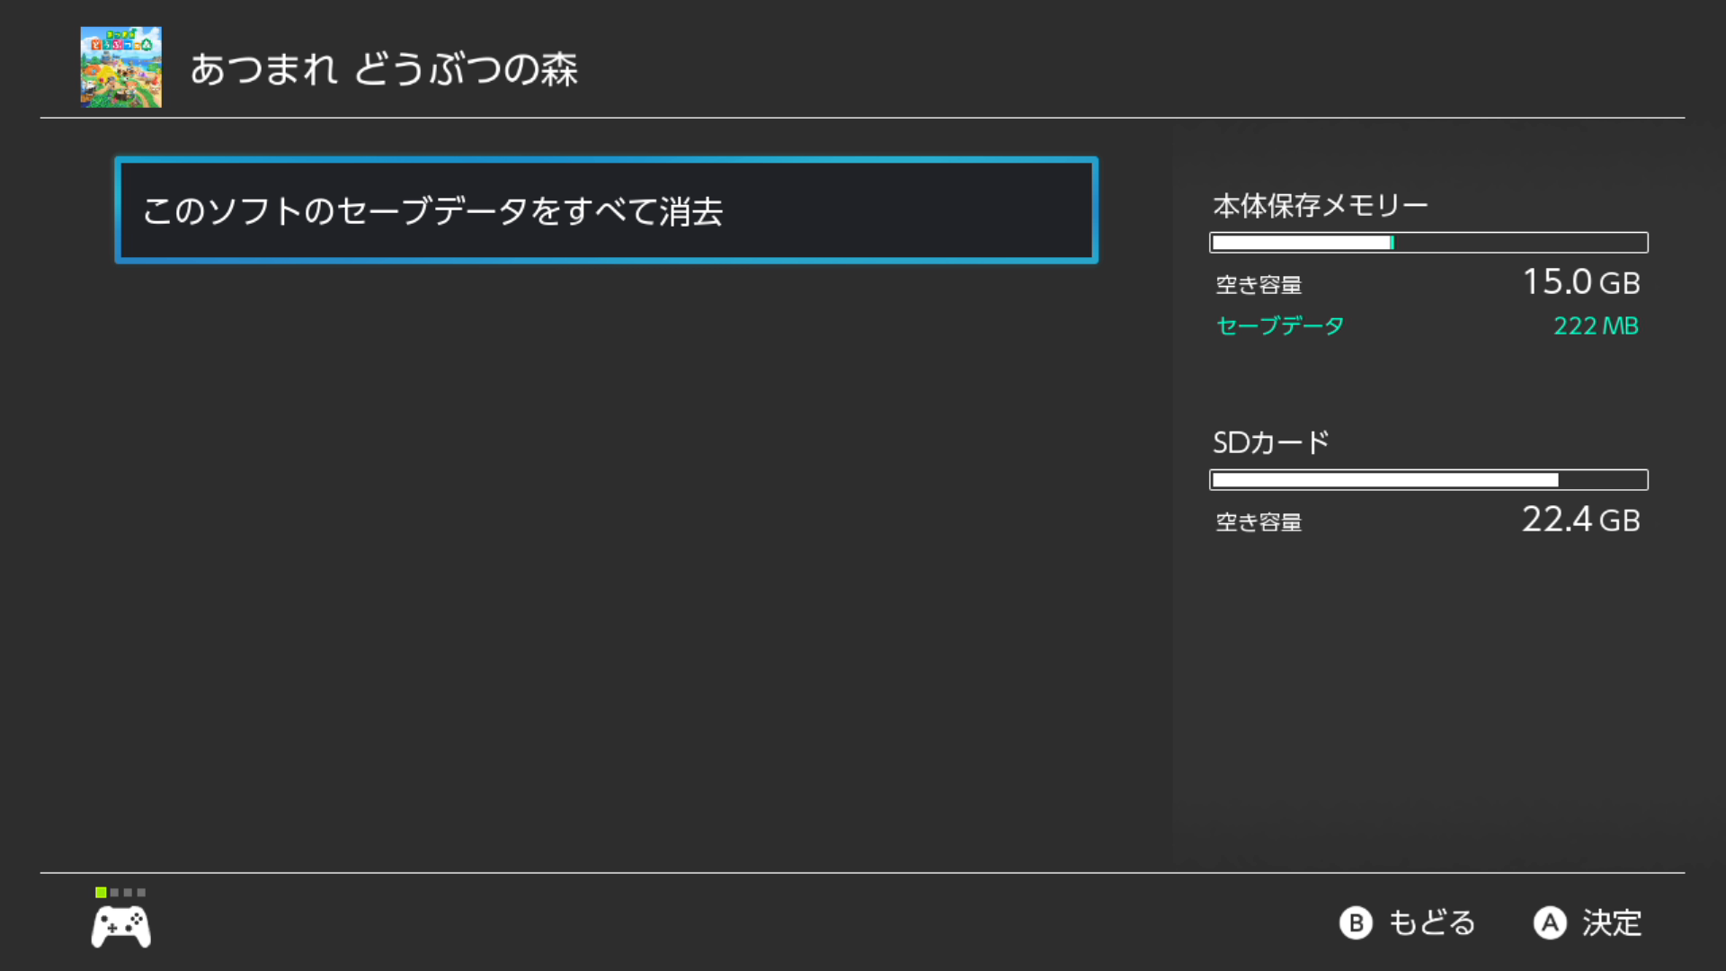This screenshot has height=971, width=1726.
Task: Click the A button icon
Action: (x=1550, y=923)
